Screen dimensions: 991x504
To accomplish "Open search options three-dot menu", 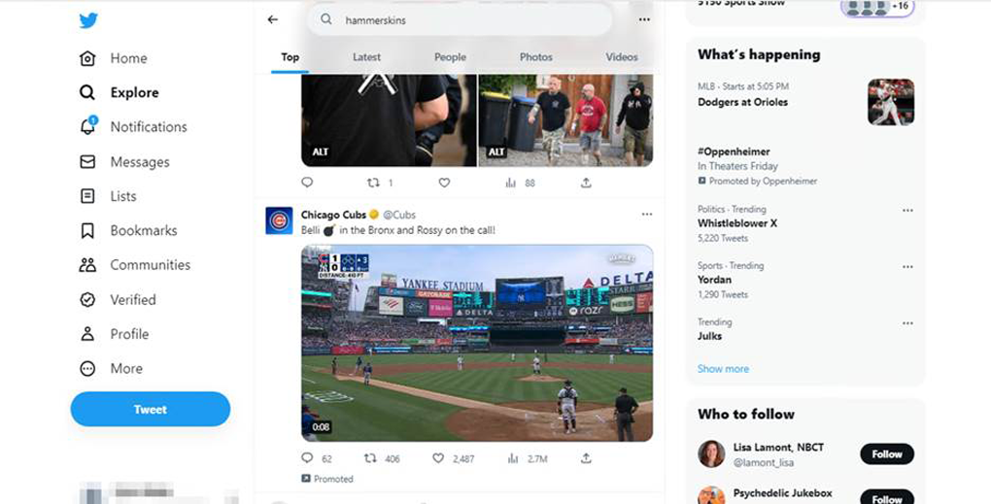I will click(x=644, y=19).
